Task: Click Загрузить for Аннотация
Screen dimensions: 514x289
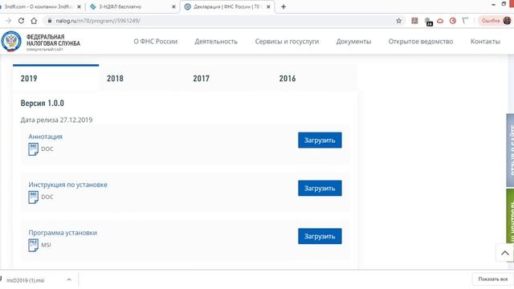Action: pyautogui.click(x=320, y=140)
